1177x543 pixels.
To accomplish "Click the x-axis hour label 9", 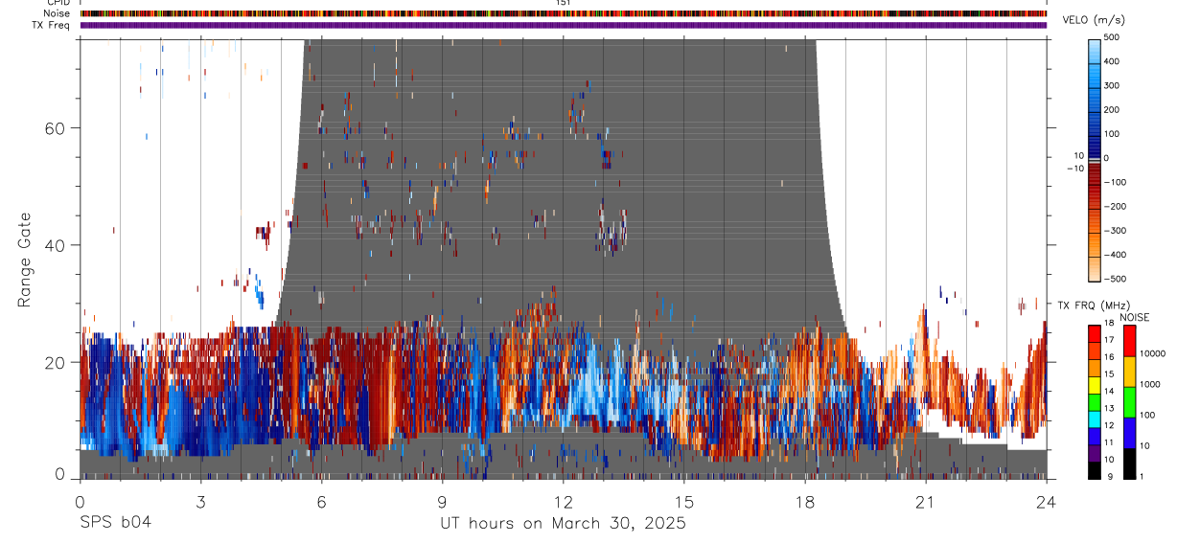I will [x=442, y=501].
